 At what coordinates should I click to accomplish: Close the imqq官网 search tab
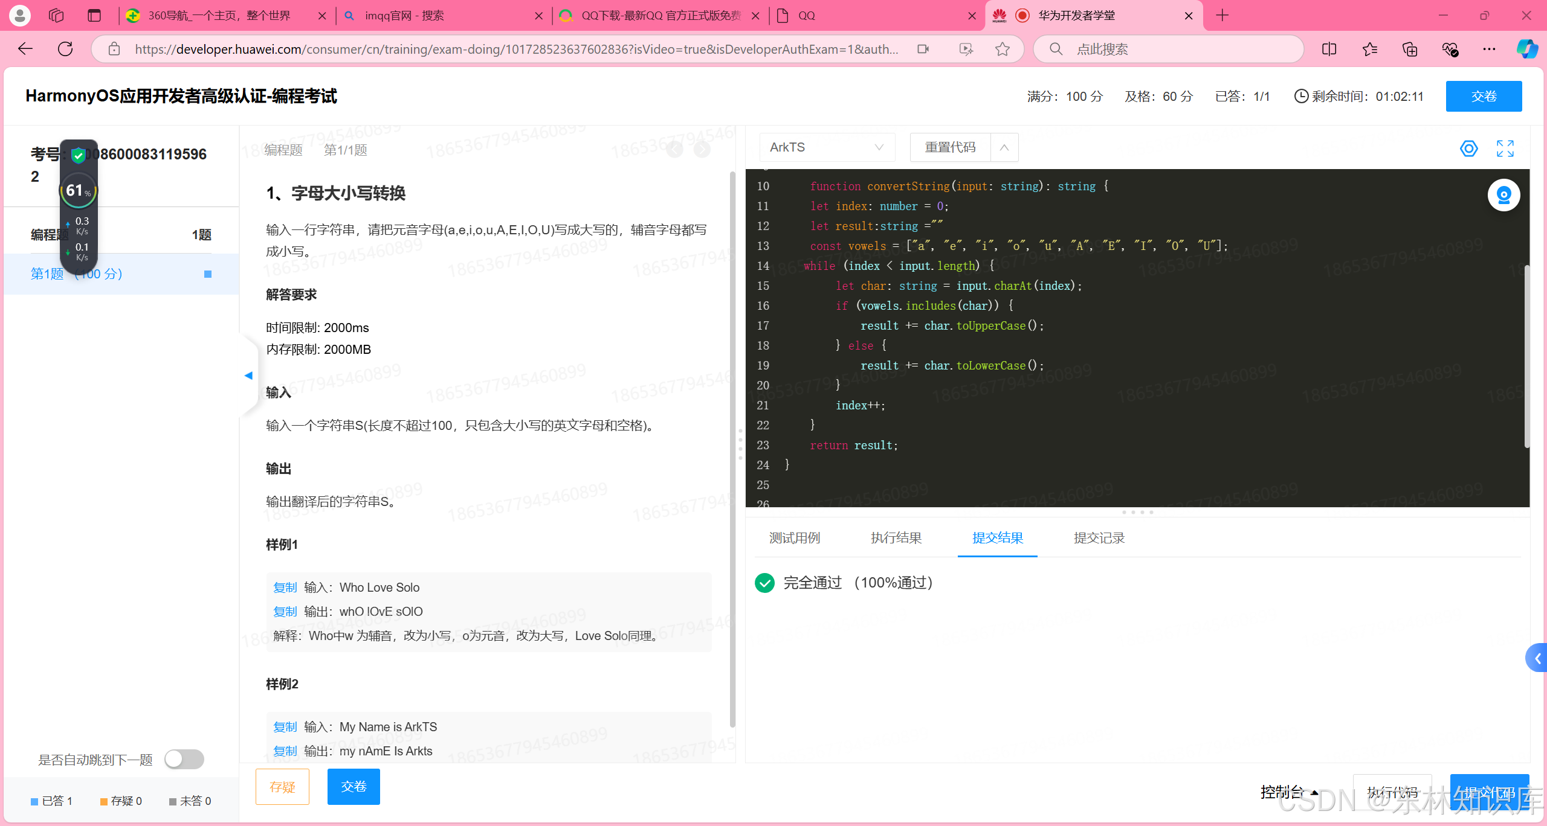pyautogui.click(x=538, y=16)
